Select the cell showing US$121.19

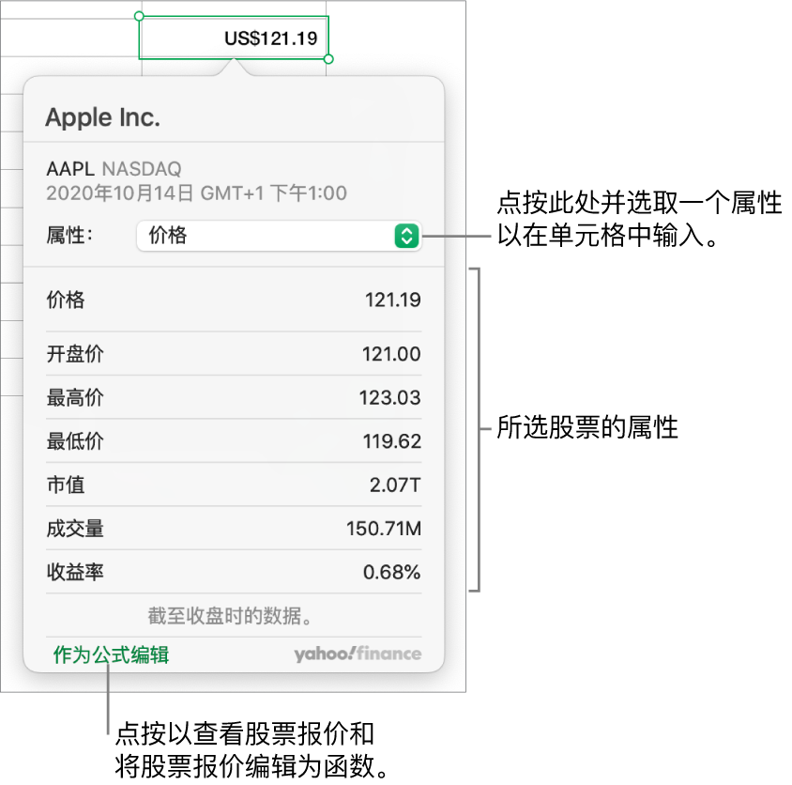click(x=234, y=38)
